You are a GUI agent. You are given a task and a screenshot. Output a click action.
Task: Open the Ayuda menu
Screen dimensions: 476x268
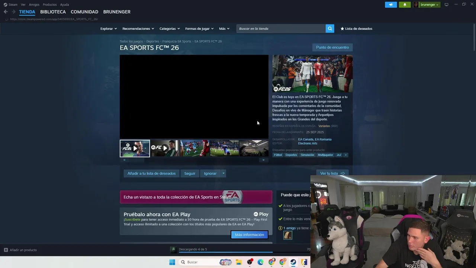coord(64,4)
